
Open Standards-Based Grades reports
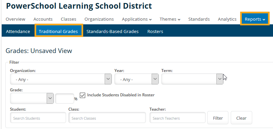point(112,32)
